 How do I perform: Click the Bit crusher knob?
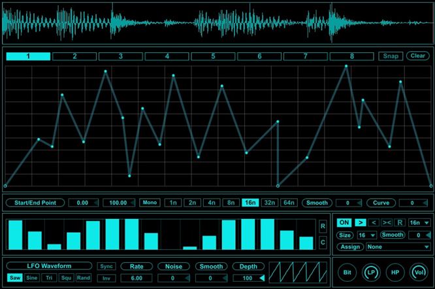(x=348, y=271)
